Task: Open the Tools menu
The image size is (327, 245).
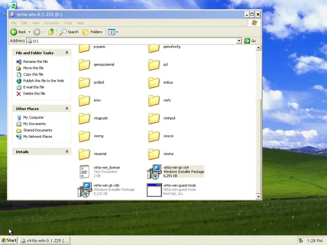Action: click(x=68, y=23)
